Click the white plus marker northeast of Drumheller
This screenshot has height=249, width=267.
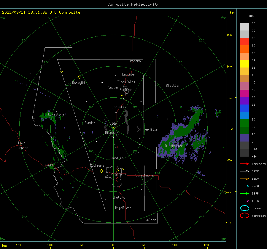168,119
